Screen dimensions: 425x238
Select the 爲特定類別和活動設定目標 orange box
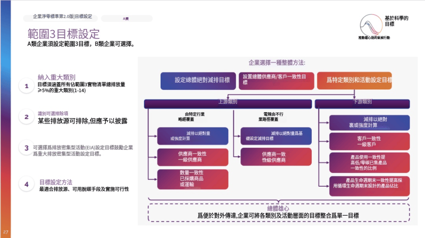point(354,81)
